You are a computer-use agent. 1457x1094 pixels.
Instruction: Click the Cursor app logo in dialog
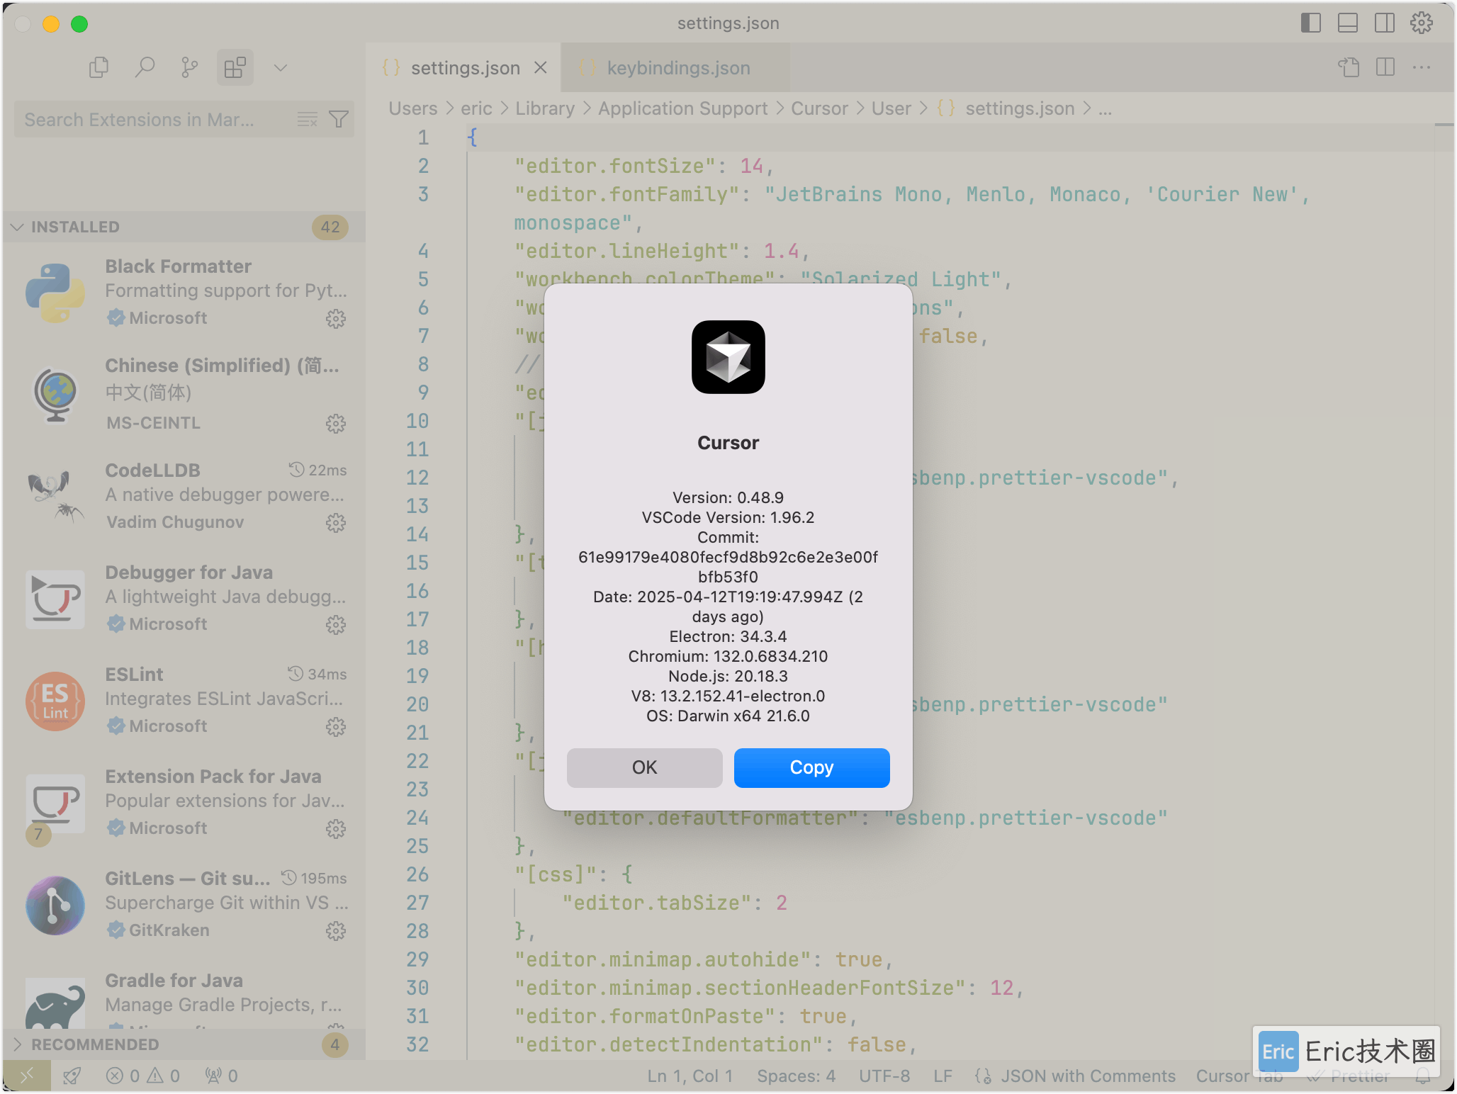click(728, 357)
